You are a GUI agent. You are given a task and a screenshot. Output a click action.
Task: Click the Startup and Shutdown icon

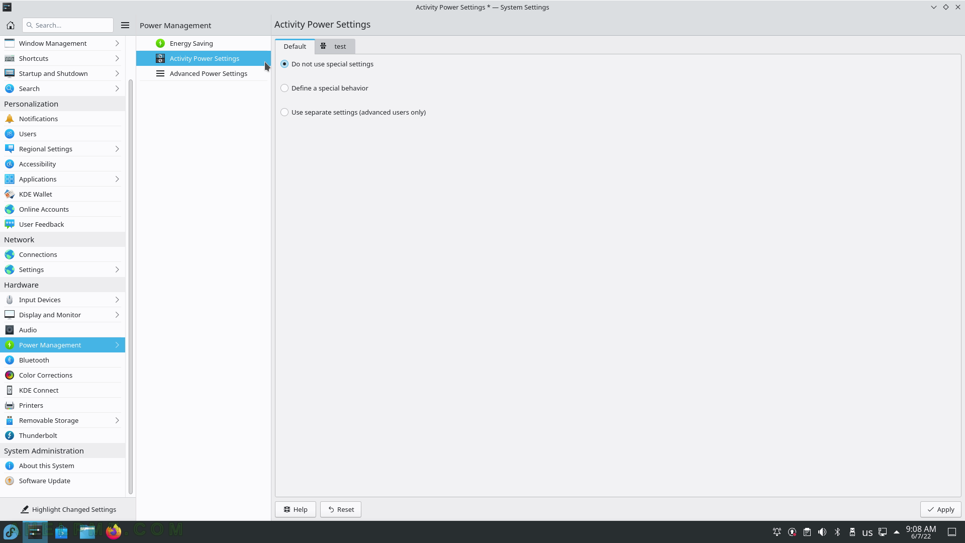pos(10,73)
